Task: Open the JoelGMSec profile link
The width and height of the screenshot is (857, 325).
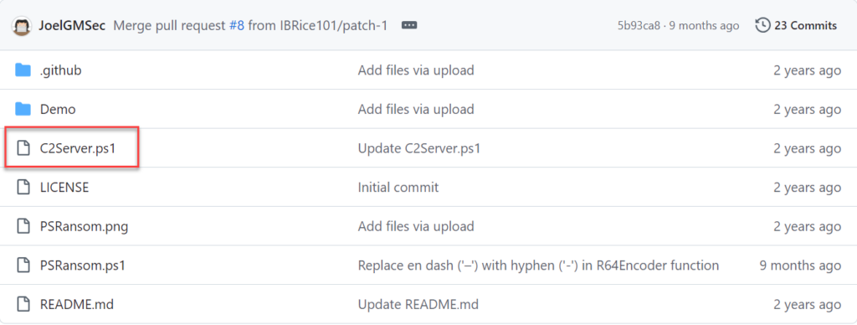Action: click(72, 26)
